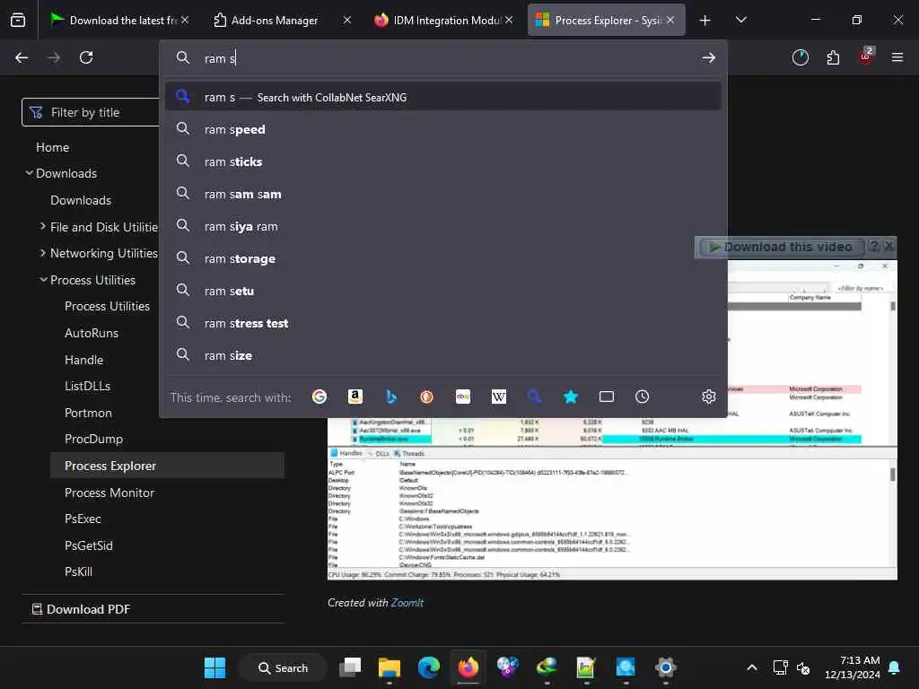
Task: Collapse the top-level Downloads section chevron
Action: [29, 173]
